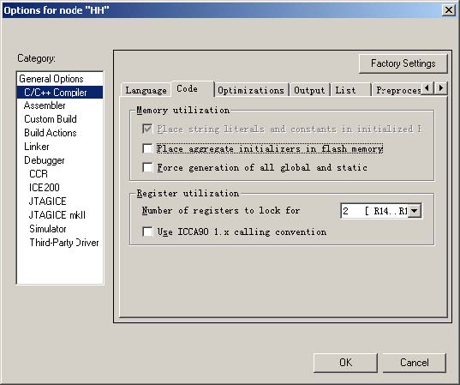Enable Use ICCA90 1.x calling convention
This screenshot has height=385, width=460.
147,232
